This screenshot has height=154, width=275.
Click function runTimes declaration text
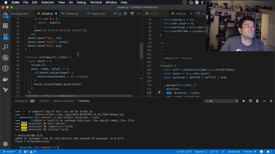(48, 57)
